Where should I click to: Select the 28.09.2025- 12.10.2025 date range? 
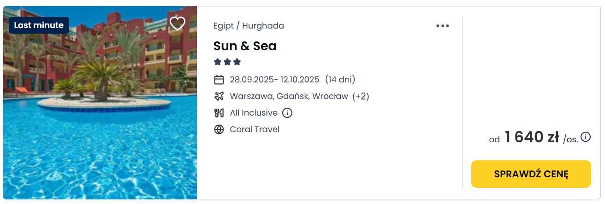pos(274,80)
